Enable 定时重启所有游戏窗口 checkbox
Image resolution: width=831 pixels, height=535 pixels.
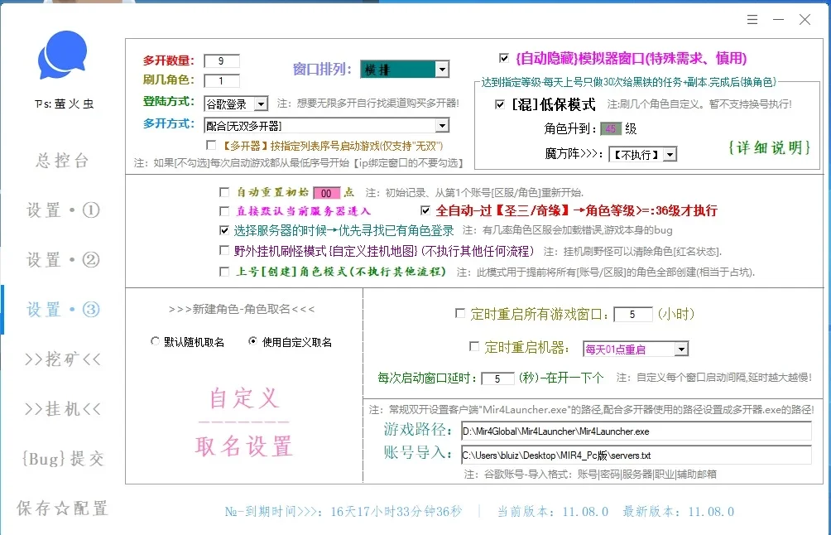(x=460, y=313)
